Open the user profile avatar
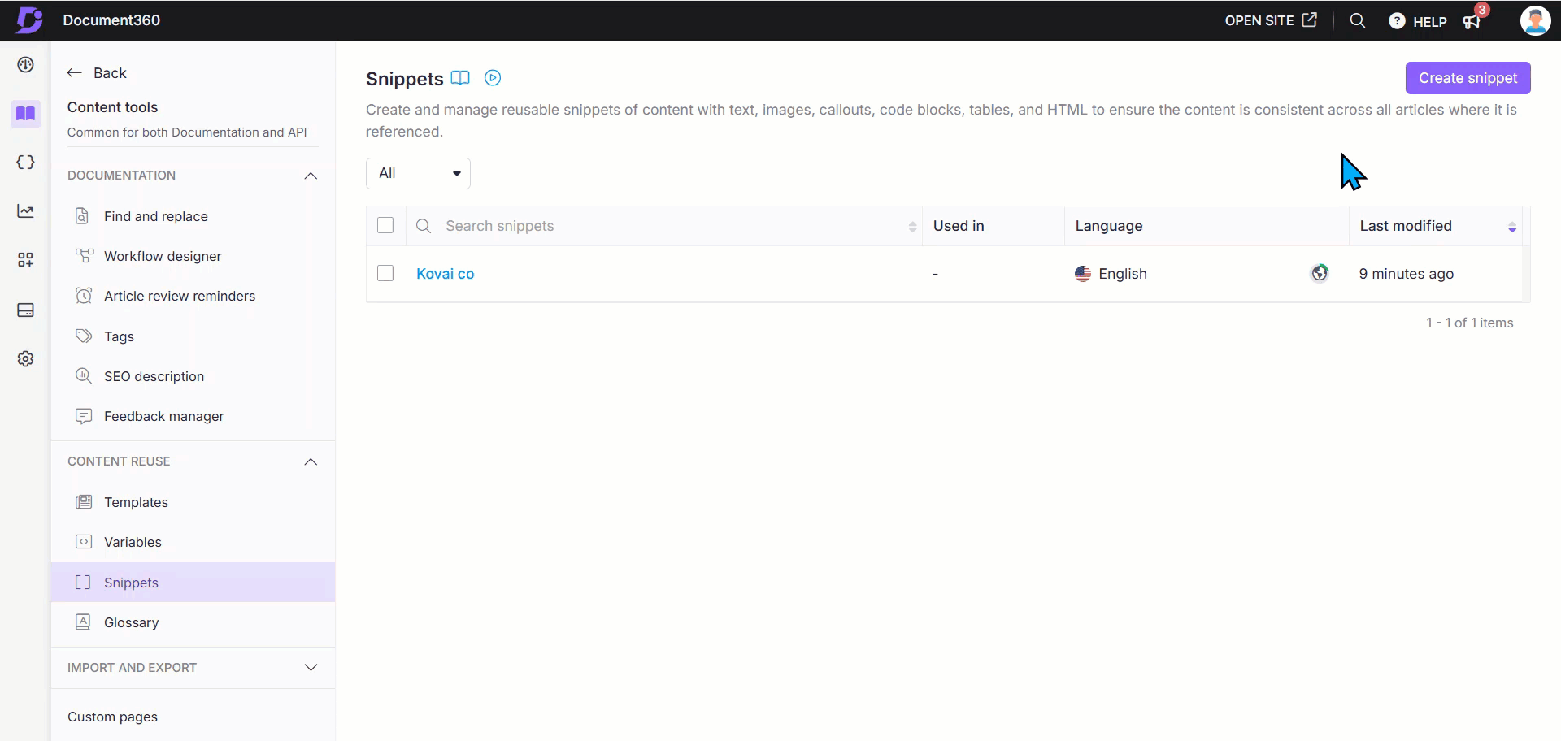This screenshot has width=1561, height=741. pyautogui.click(x=1535, y=20)
